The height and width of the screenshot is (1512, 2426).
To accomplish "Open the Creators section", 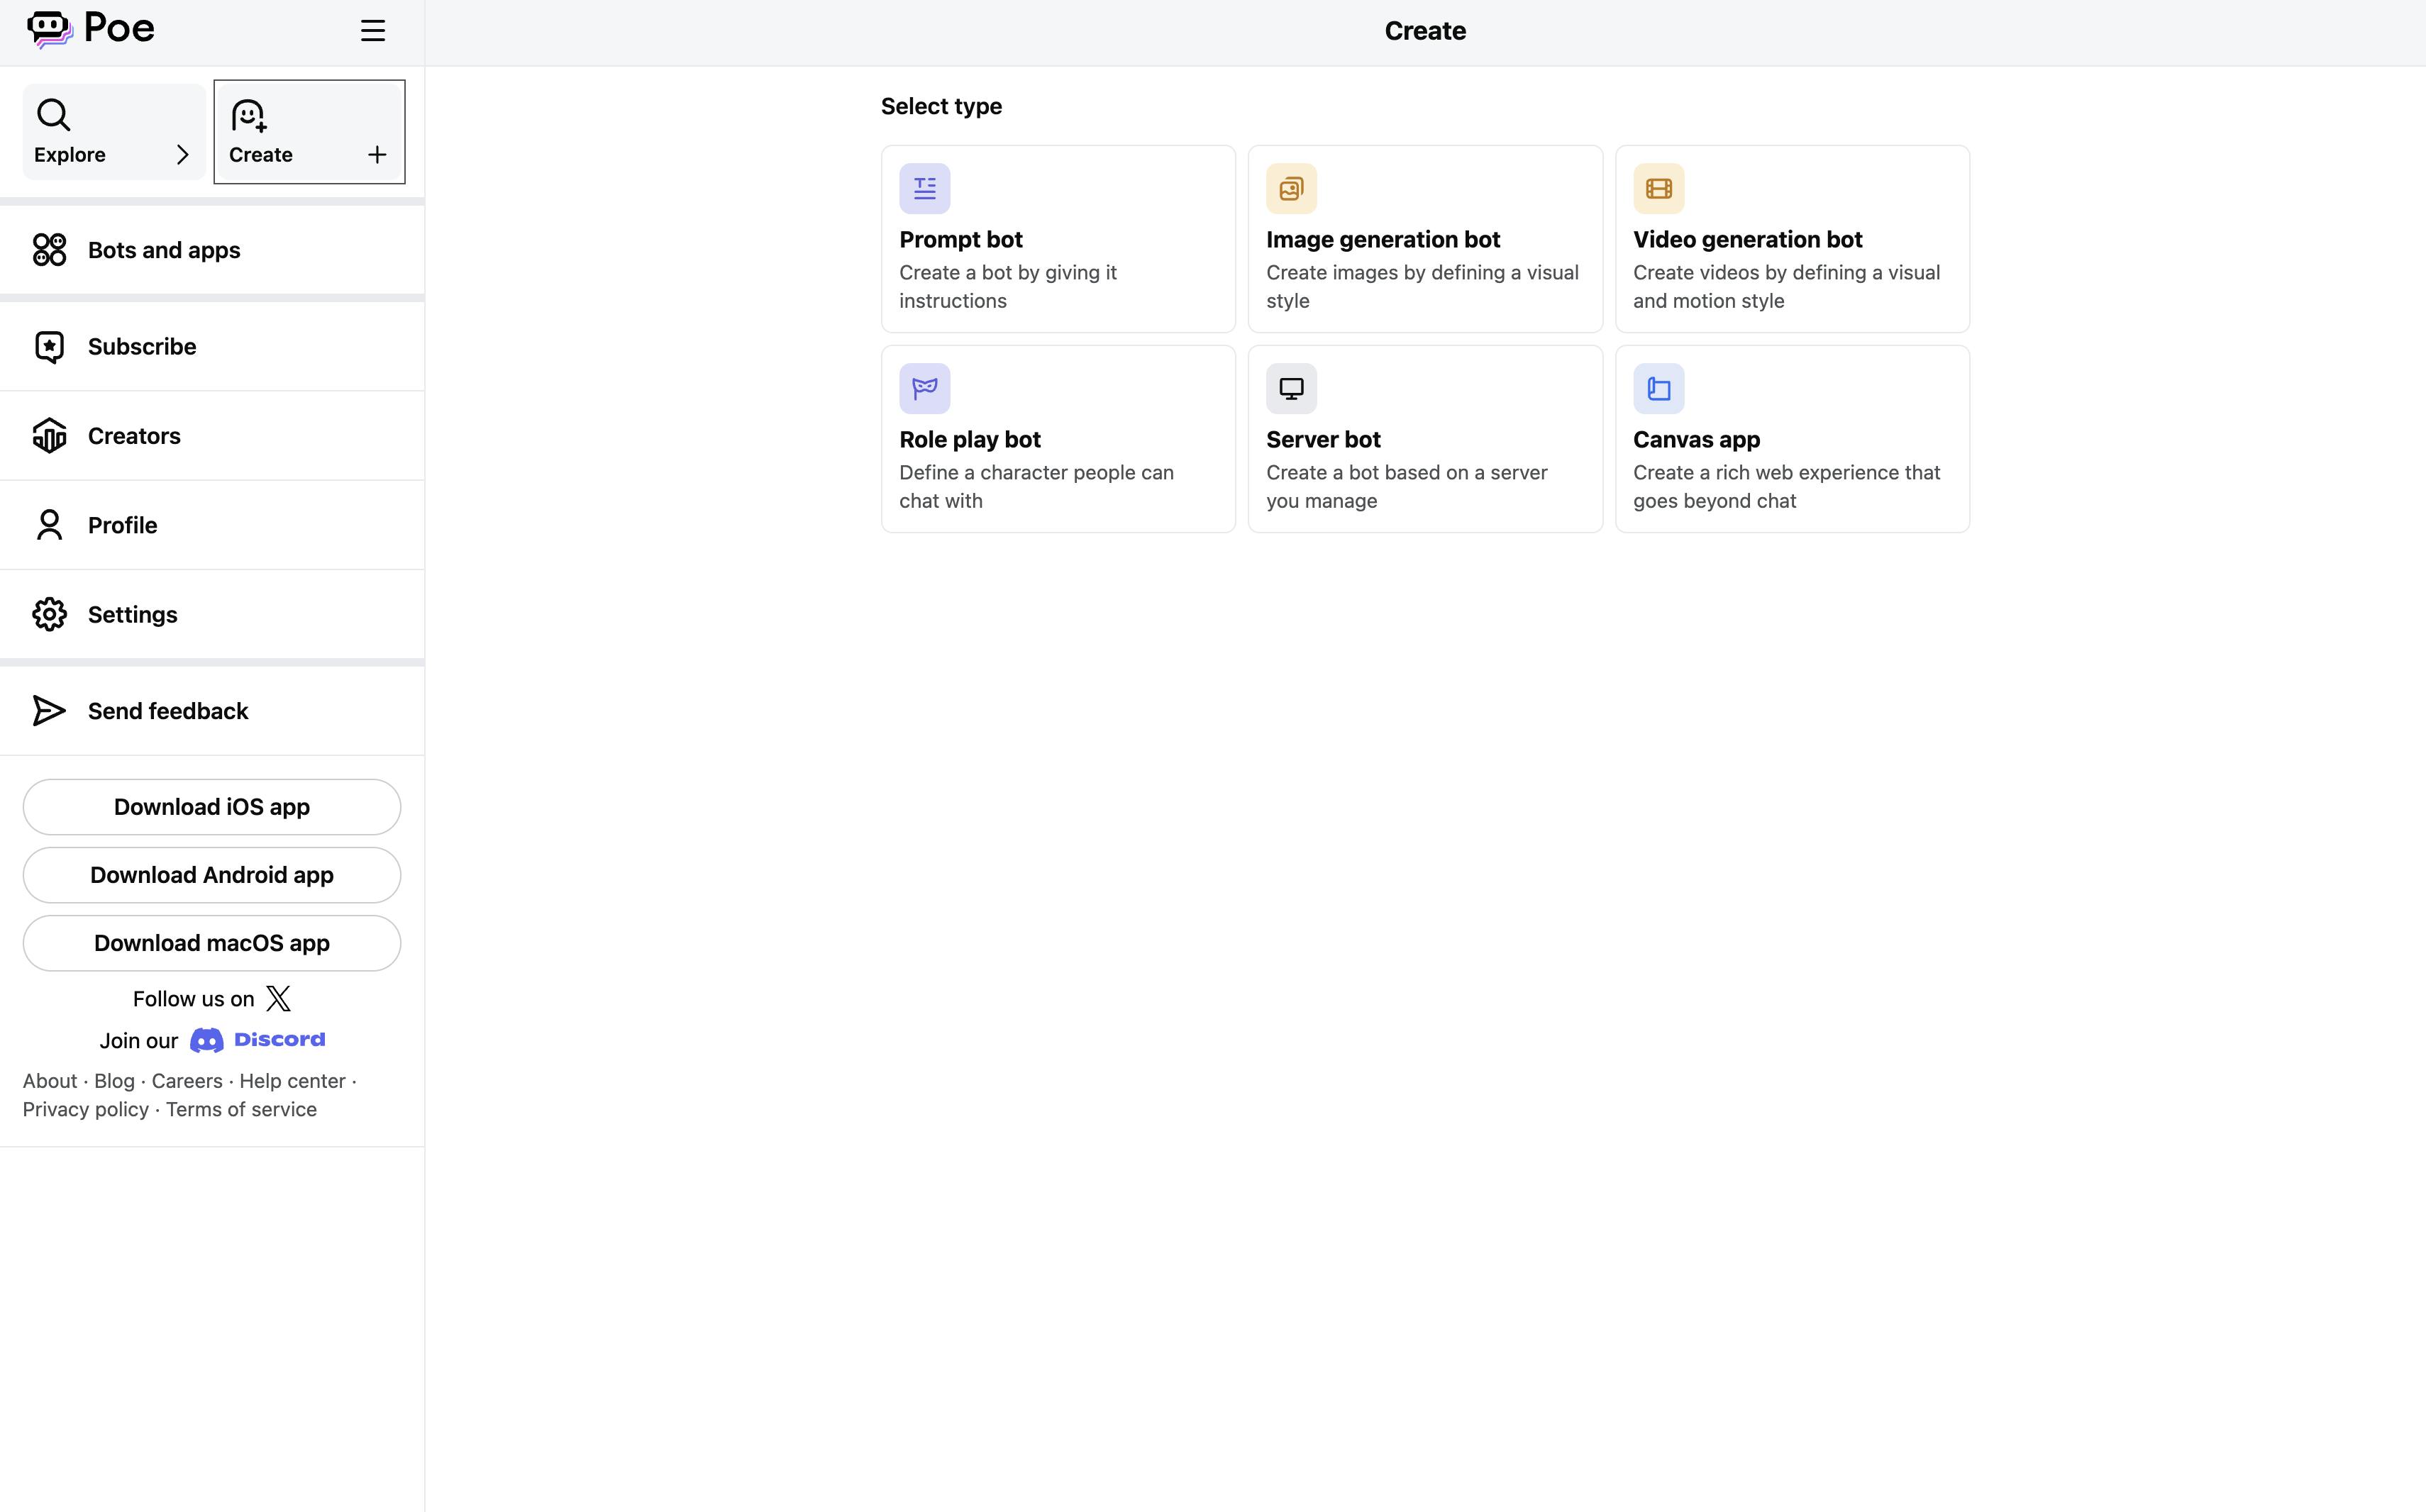I will coord(134,436).
